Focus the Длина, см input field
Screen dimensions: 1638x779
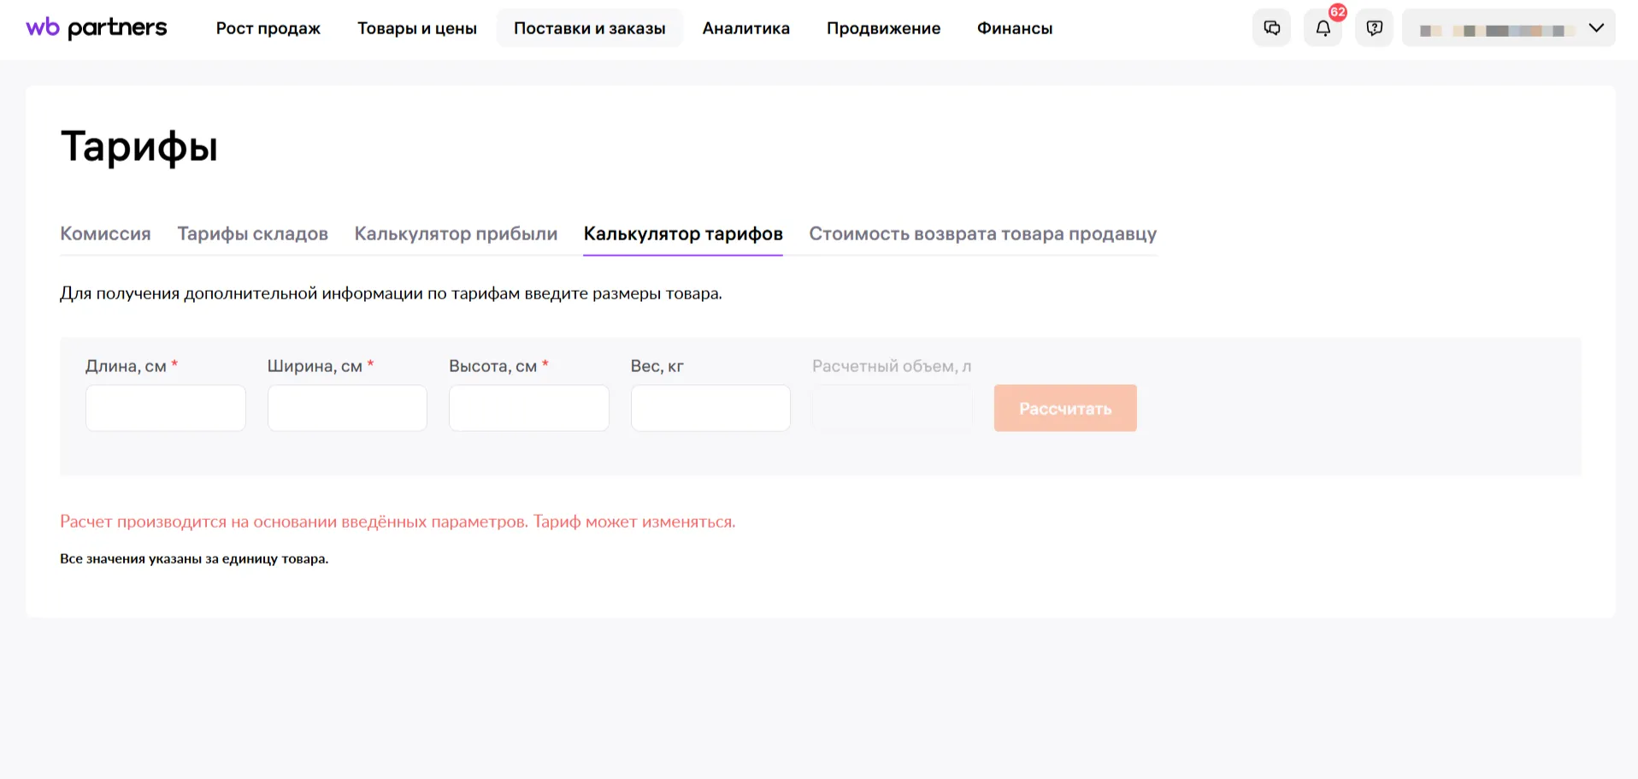pyautogui.click(x=166, y=408)
